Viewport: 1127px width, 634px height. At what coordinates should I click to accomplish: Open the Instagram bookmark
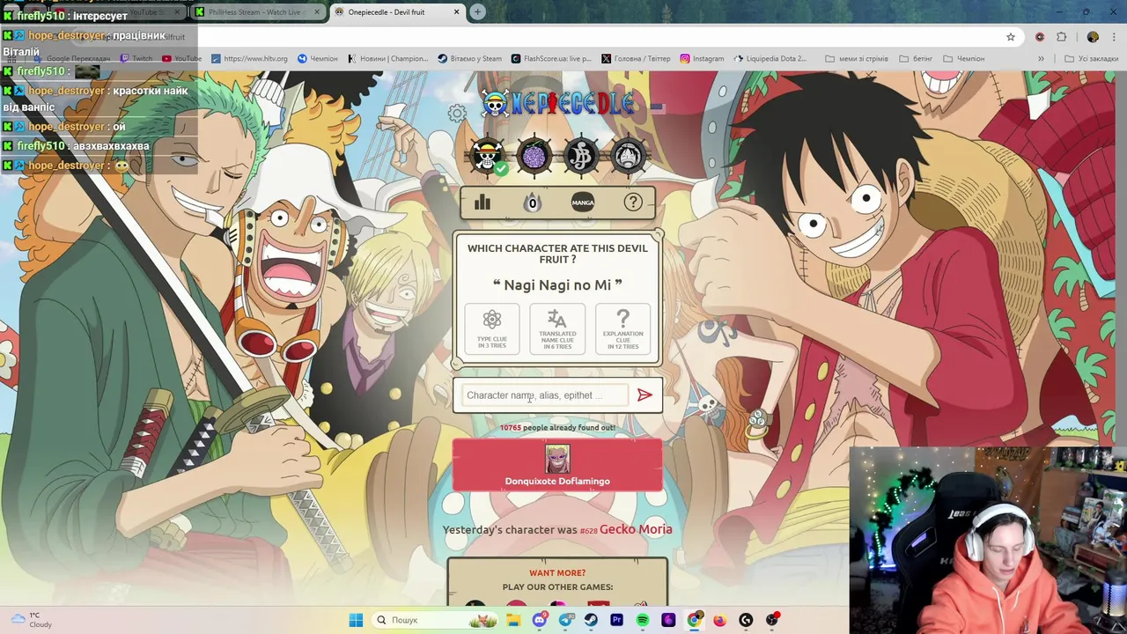(702, 59)
